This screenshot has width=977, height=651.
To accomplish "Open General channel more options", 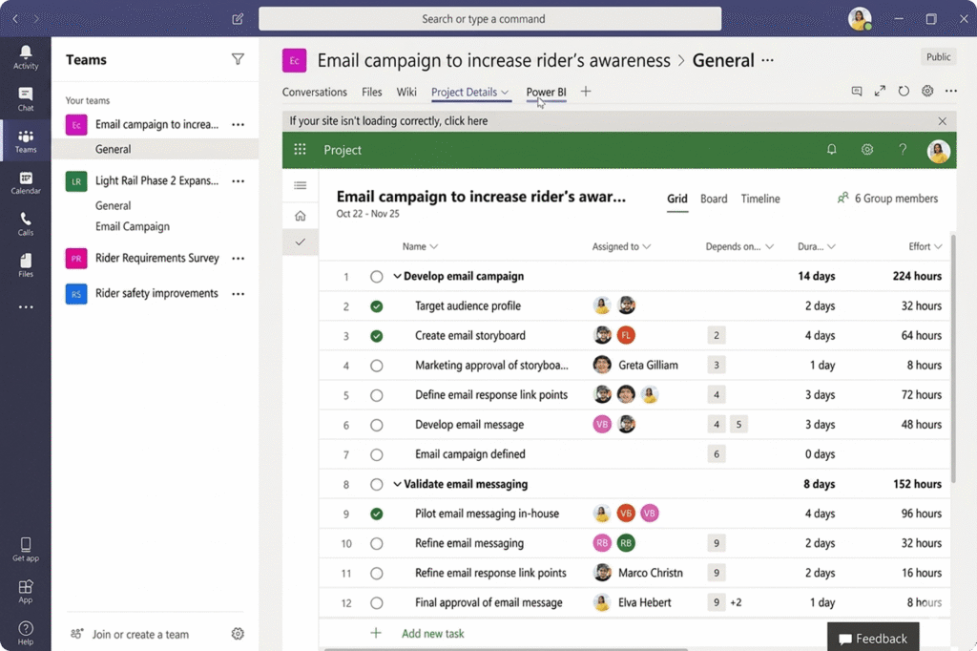I will pos(768,60).
